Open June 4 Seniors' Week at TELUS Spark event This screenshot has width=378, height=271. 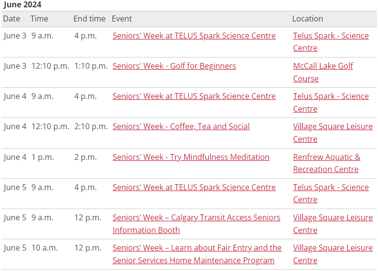pyautogui.click(x=194, y=97)
